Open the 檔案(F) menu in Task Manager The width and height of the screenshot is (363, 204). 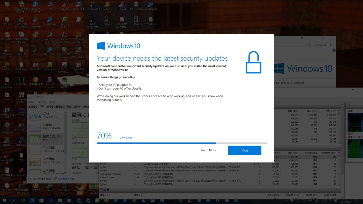32,102
